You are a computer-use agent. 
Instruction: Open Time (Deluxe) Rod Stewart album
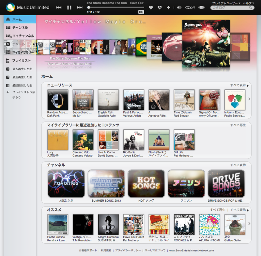coord(184,100)
